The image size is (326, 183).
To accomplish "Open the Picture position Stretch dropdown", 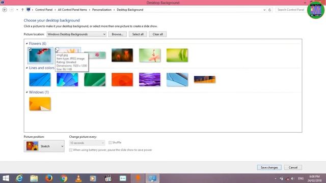I will tap(44, 146).
